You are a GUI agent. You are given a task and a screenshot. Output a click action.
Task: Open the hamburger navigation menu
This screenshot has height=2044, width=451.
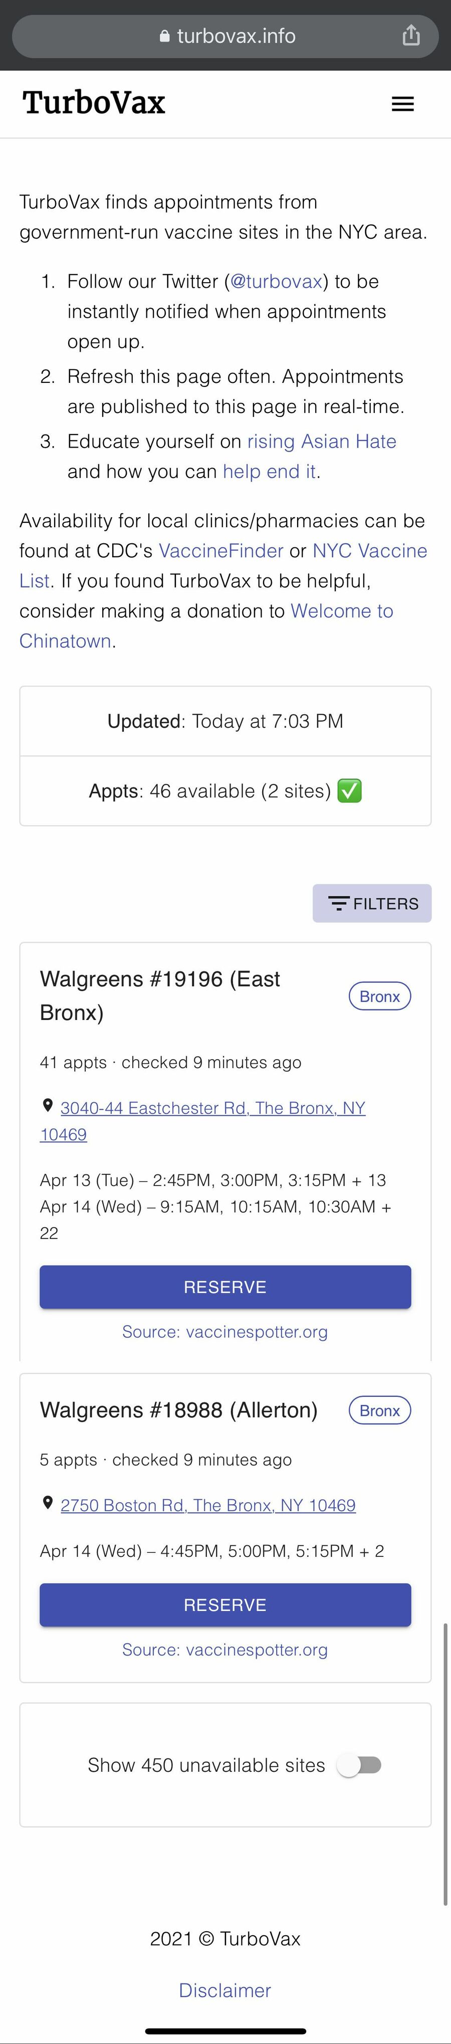(403, 104)
